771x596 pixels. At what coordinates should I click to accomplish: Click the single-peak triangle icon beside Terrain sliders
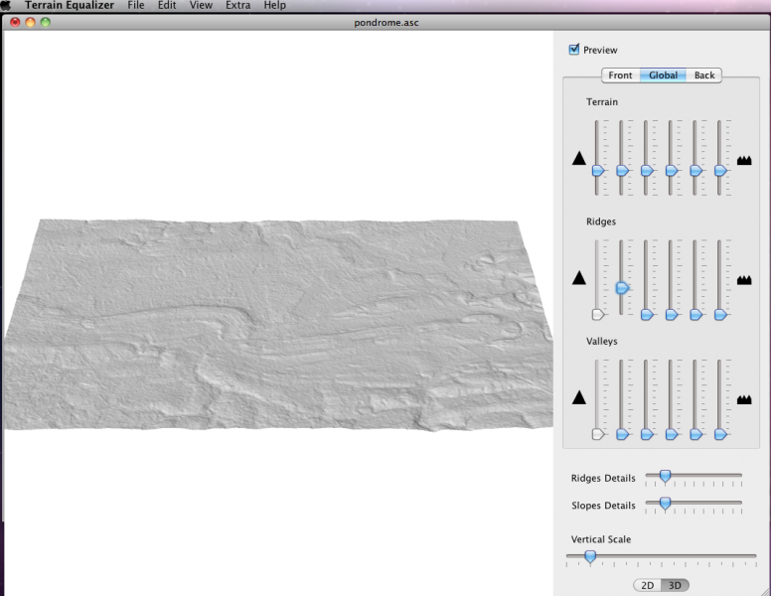pyautogui.click(x=579, y=158)
